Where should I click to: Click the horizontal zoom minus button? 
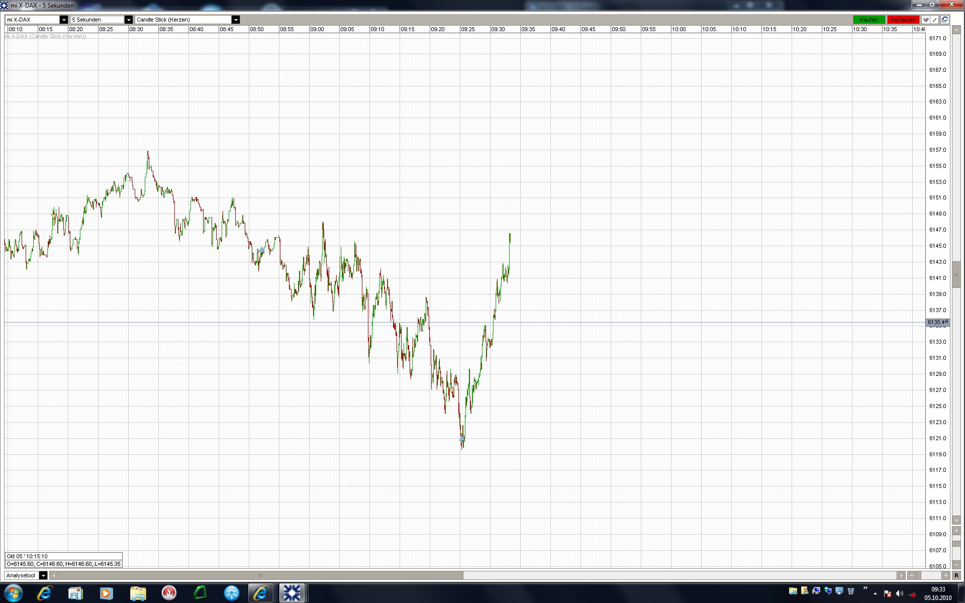tap(912, 575)
